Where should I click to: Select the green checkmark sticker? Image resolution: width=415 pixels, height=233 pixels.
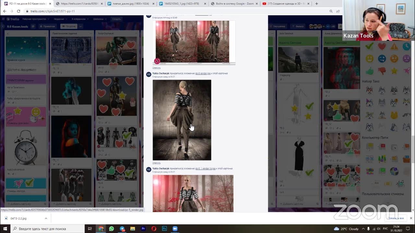[369, 46]
